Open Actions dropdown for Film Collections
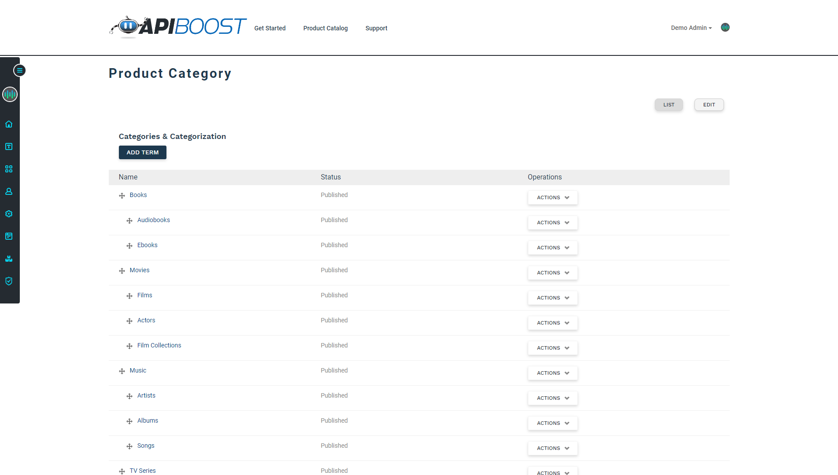Image resolution: width=838 pixels, height=475 pixels. (x=553, y=348)
